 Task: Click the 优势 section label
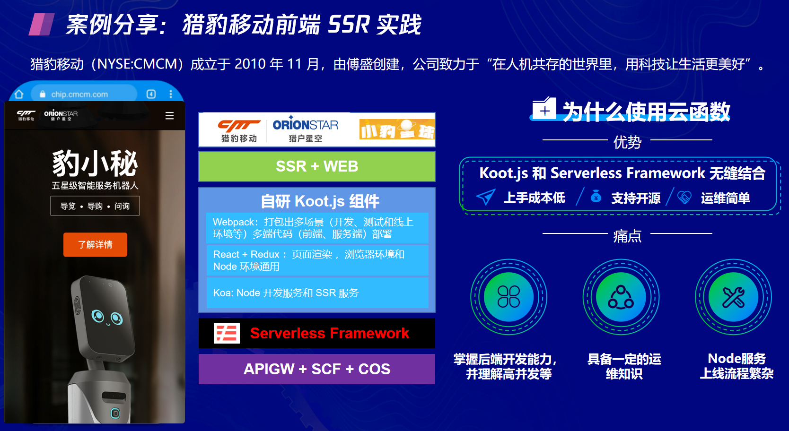click(627, 142)
